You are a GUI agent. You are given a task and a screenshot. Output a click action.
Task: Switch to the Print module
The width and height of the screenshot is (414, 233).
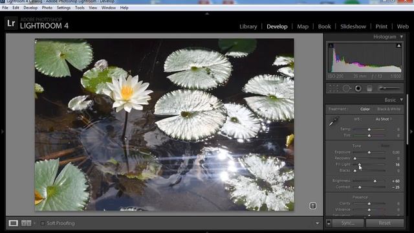click(381, 27)
